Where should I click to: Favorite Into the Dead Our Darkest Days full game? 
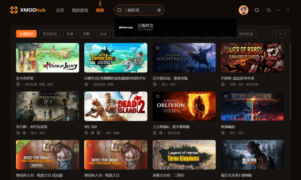click(89, 145)
